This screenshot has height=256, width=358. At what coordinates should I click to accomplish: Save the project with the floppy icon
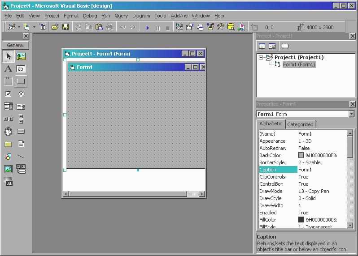65,27
